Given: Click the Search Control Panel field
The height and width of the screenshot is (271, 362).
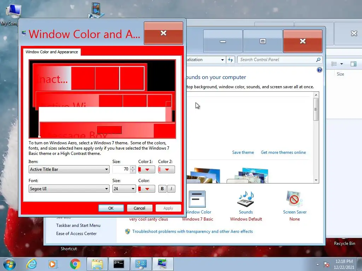Looking at the screenshot, I should pos(277,60).
